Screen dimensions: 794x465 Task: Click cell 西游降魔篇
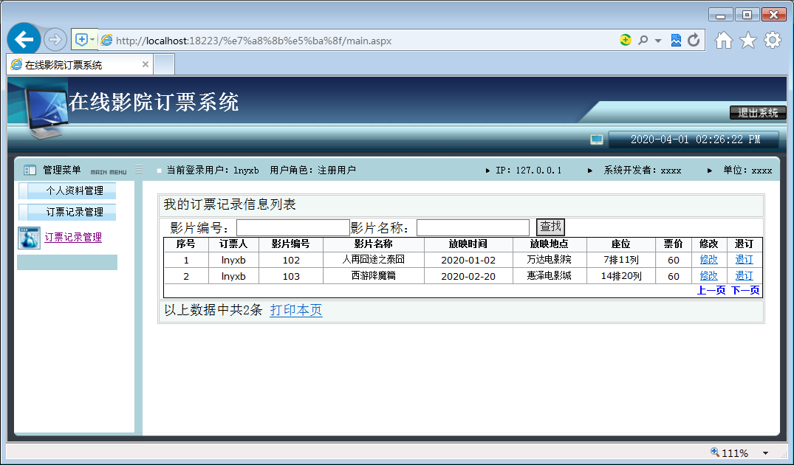click(x=373, y=276)
